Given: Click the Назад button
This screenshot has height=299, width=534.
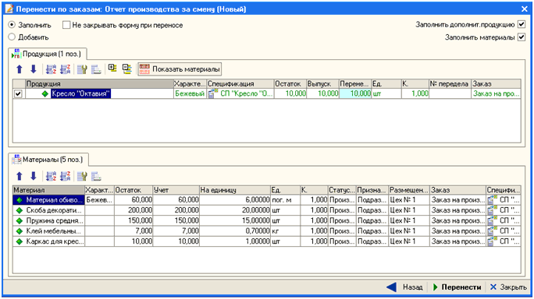Looking at the screenshot, I should pos(405,287).
